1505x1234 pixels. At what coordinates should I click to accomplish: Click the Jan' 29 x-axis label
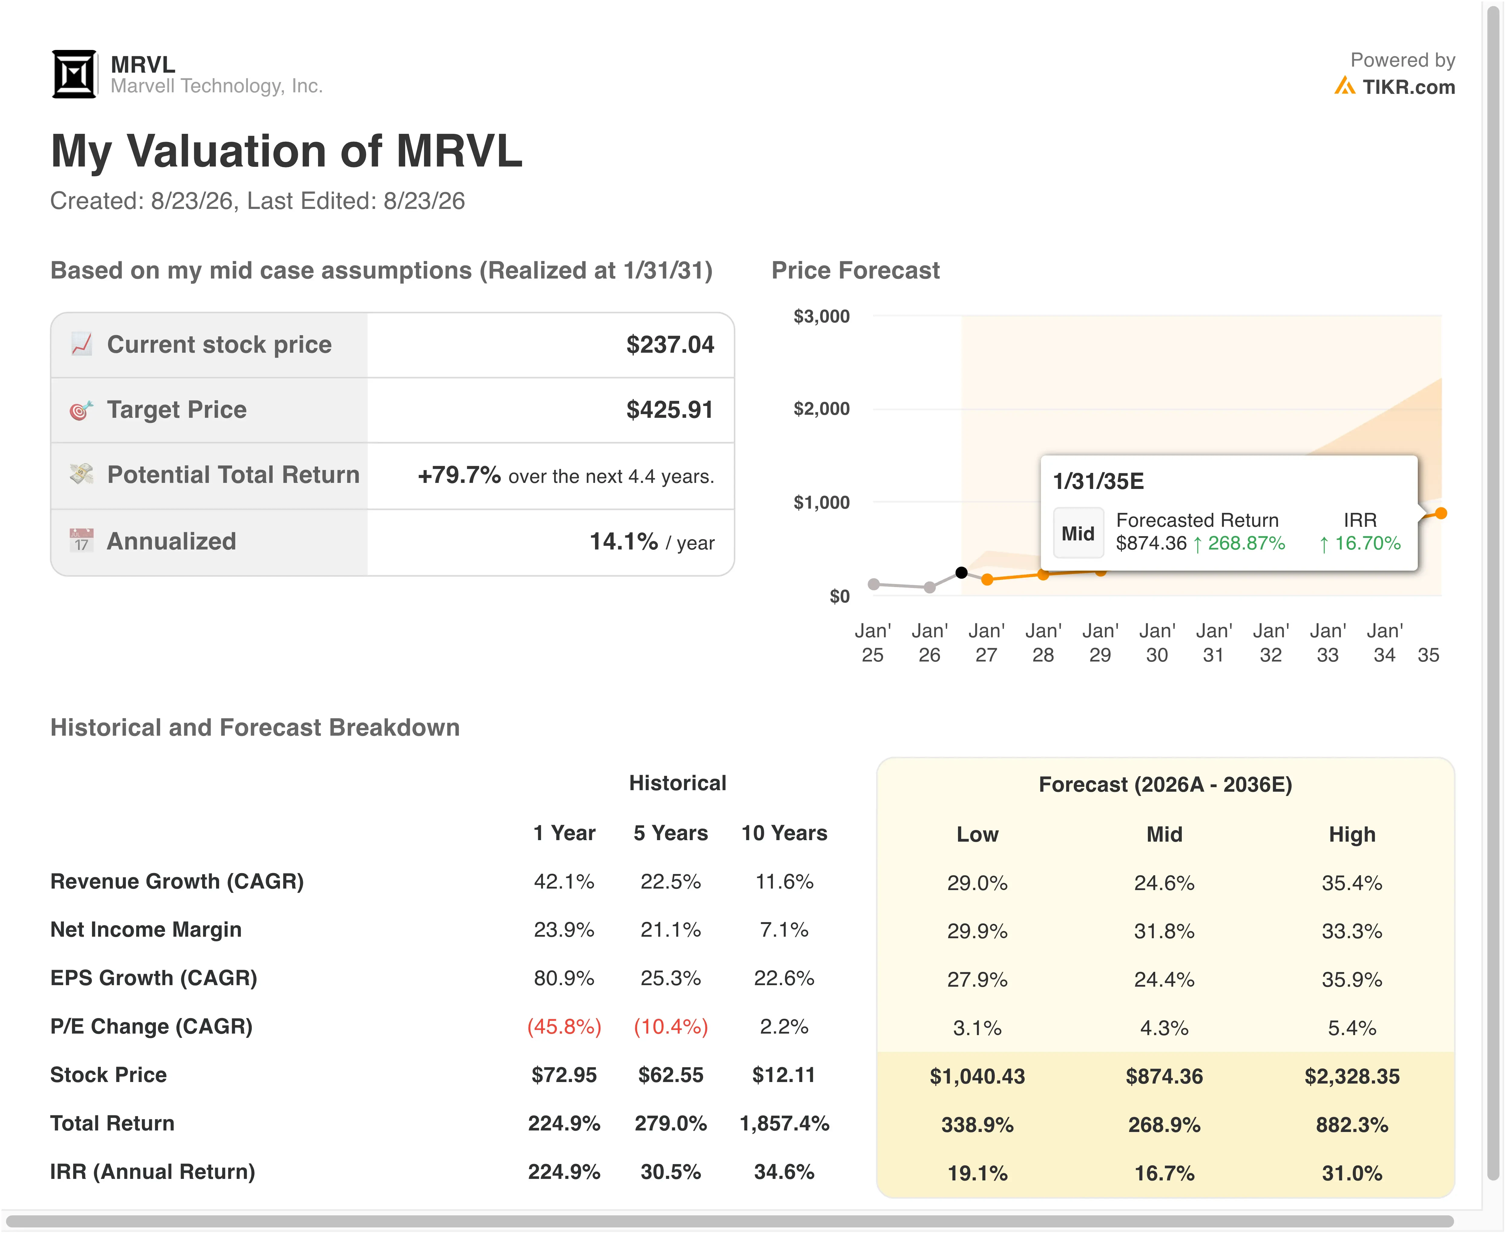pyautogui.click(x=1100, y=643)
